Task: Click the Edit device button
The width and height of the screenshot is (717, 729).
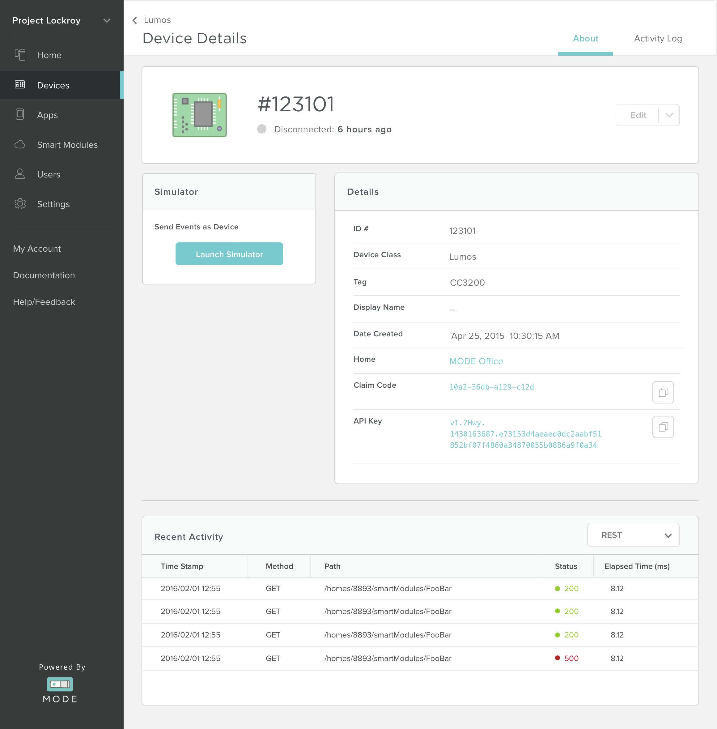Action: 638,115
